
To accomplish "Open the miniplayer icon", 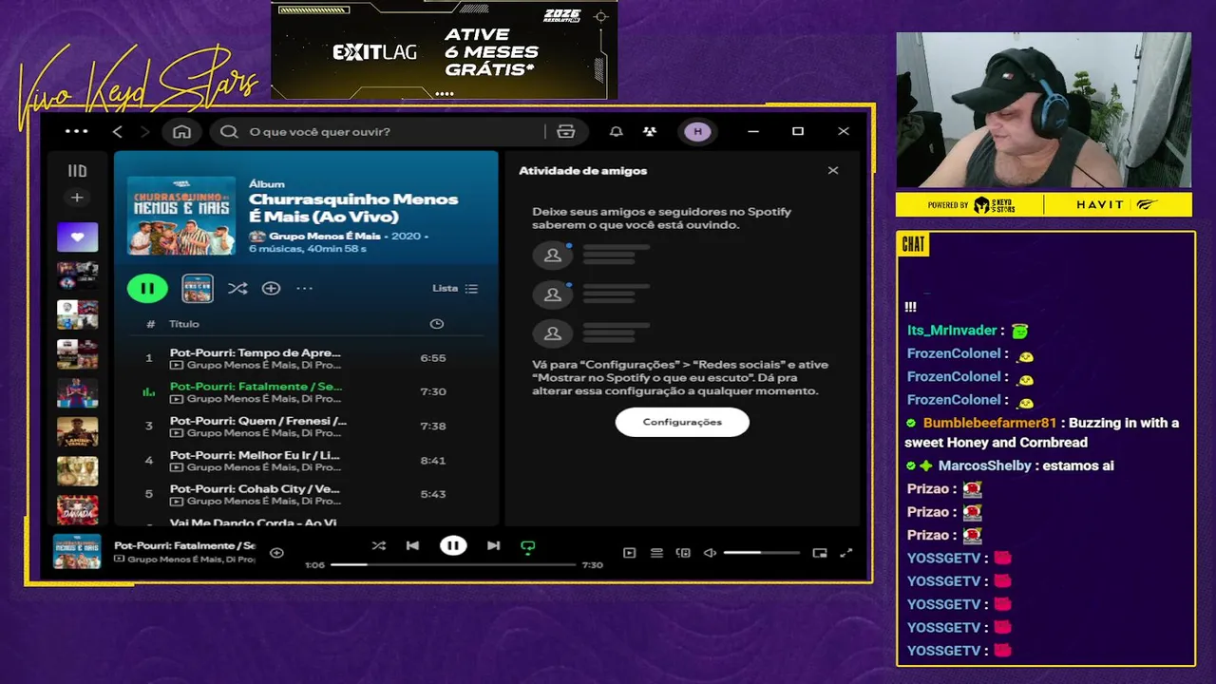I will point(820,553).
